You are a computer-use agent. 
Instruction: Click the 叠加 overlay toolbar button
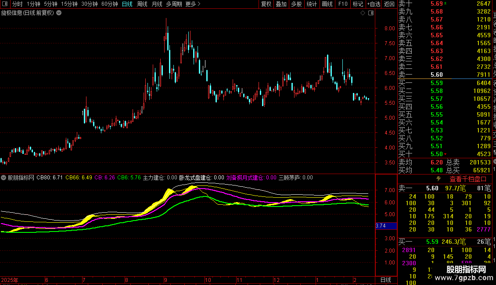281,4
